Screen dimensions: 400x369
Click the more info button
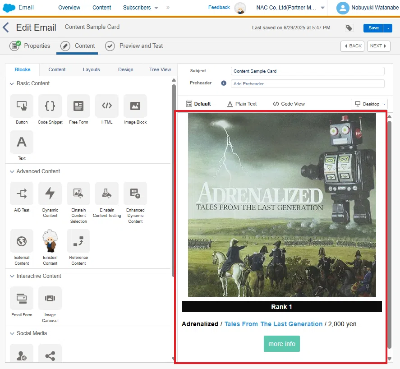coord(282,344)
